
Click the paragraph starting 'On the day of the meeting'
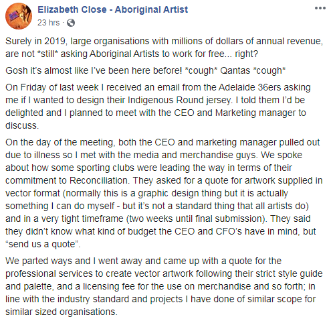pyautogui.click(x=164, y=193)
